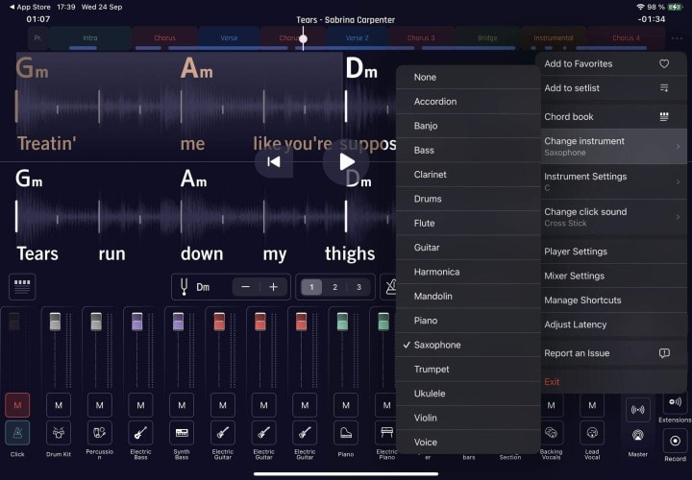Viewport: 692px width, 480px height.
Task: Mute the Electric Bass track
Action: tap(140, 405)
